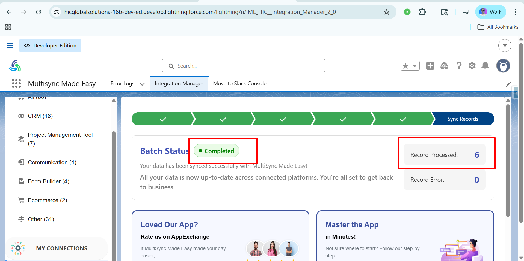Go back to the previous browser page
524x261 pixels.
9,12
